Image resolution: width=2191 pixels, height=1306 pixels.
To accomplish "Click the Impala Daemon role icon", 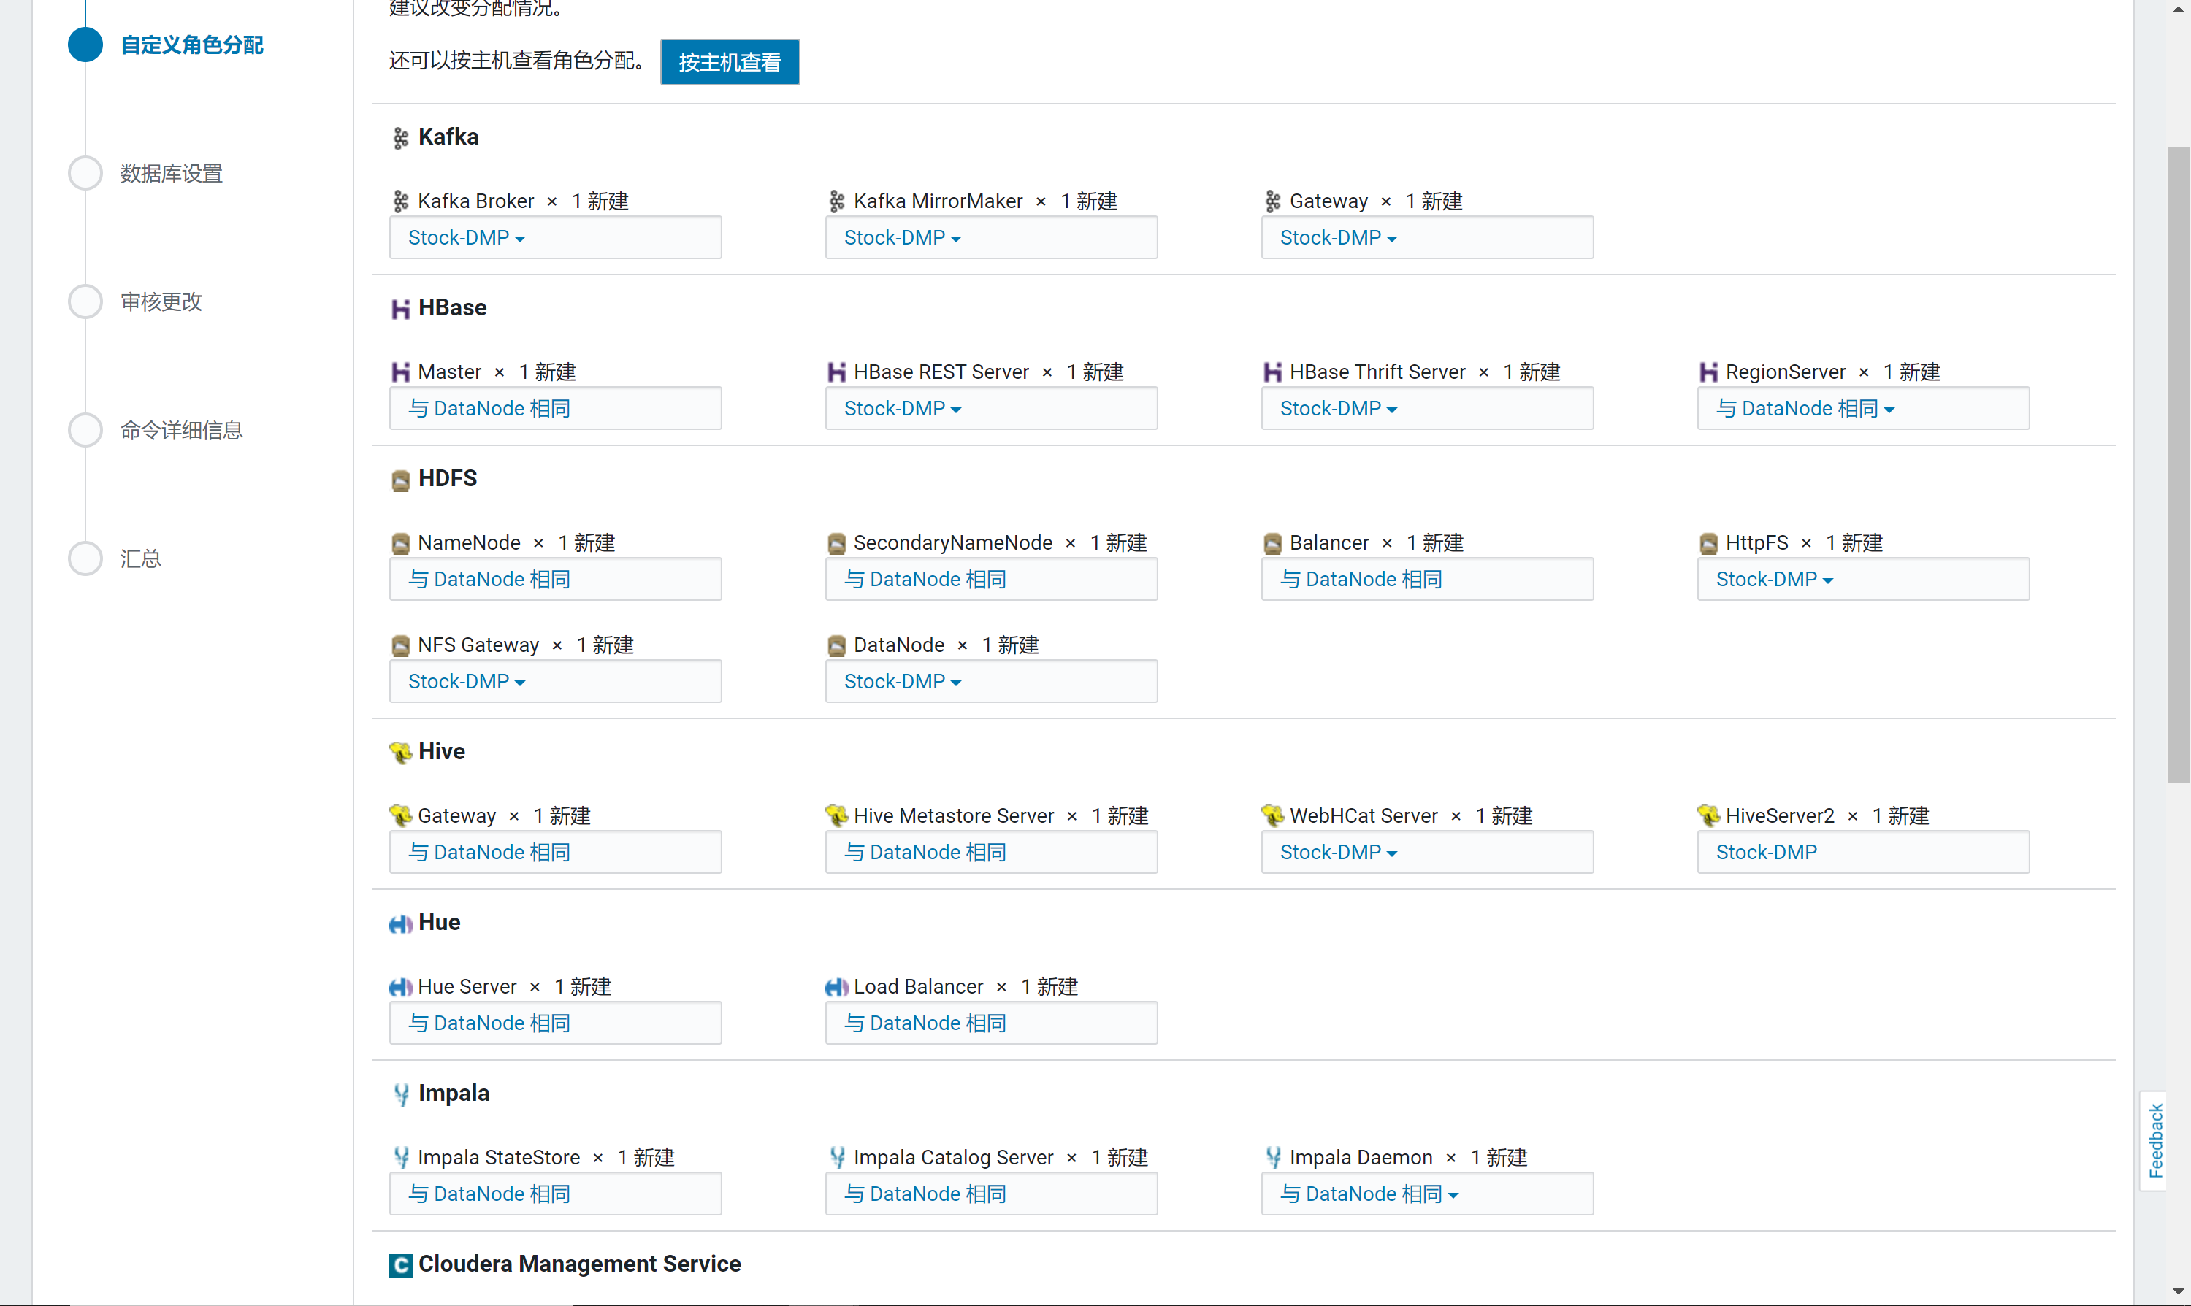I will point(1274,1158).
